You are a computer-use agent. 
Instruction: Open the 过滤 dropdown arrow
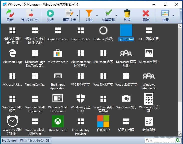click(x=97, y=16)
